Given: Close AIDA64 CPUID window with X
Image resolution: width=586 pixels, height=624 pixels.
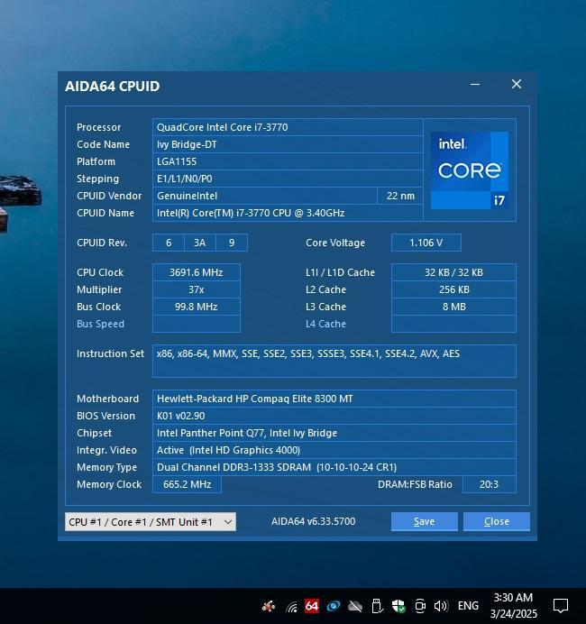Looking at the screenshot, I should click(x=517, y=84).
